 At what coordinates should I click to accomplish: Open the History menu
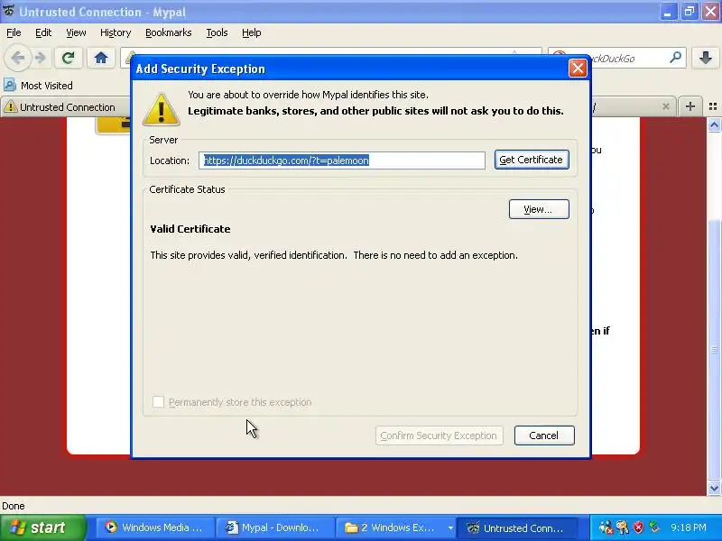[x=116, y=32]
